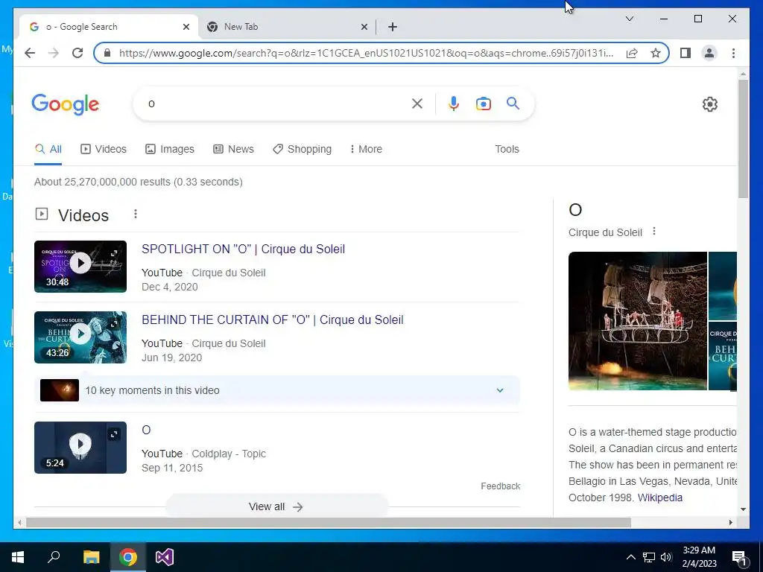This screenshot has height=572, width=763.
Task: Open the volume speaker tray icon
Action: tap(666, 557)
